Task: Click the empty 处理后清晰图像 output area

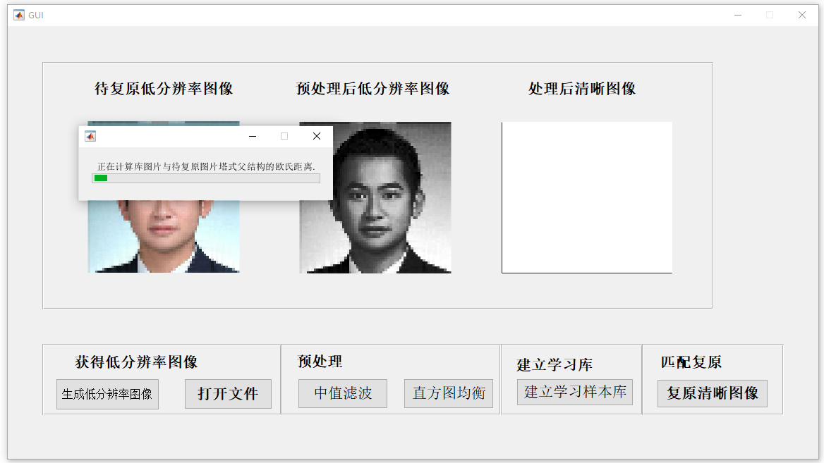Action: coord(587,197)
